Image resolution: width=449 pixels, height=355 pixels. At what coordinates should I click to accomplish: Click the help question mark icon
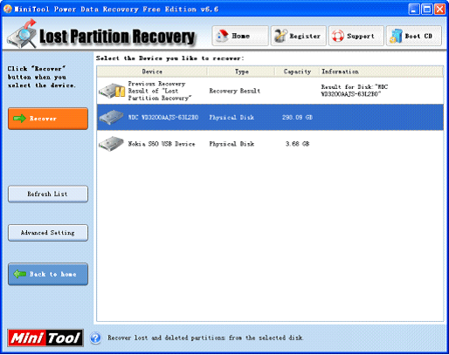95,338
